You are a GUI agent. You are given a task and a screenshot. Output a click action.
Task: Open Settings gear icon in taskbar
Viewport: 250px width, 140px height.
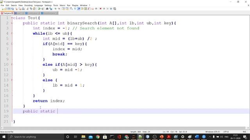tap(183, 136)
